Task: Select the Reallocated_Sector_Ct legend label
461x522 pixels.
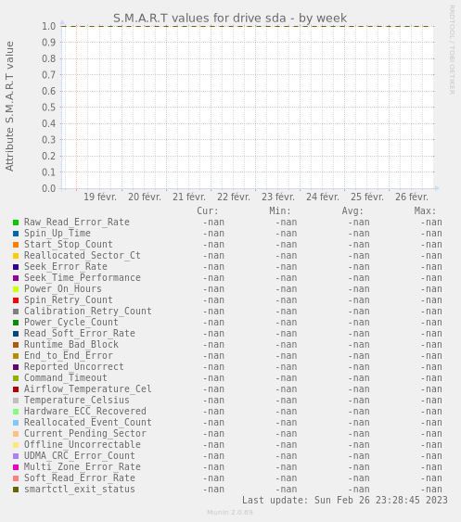Action: [83, 255]
